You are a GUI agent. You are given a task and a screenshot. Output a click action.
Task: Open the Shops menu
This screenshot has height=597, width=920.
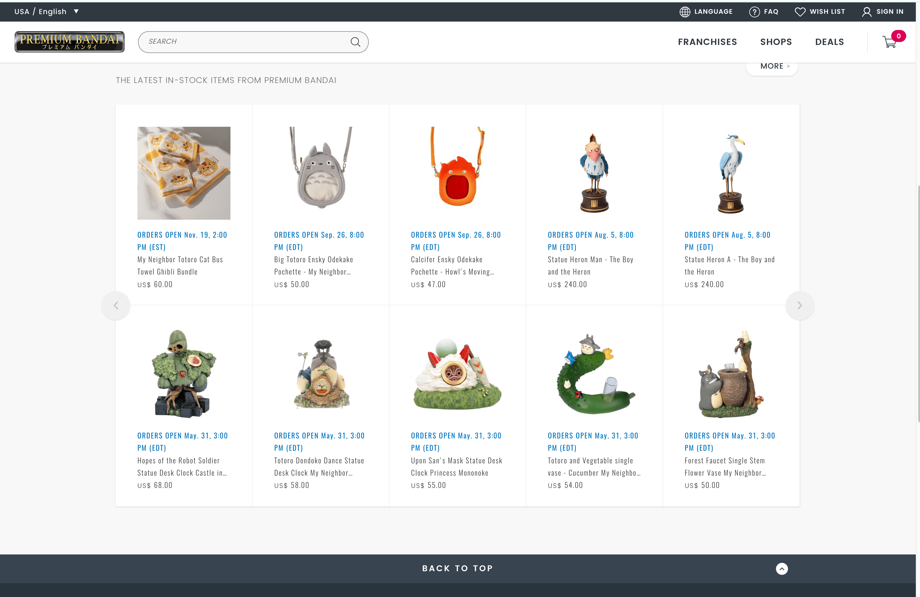tap(776, 42)
